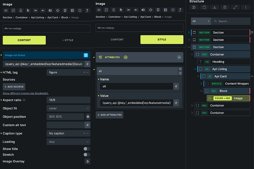Click the blue remove-image icon beside 'Image not found'
Image resolution: width=254 pixels, height=169 pixels.
pyautogui.click(x=86, y=55)
